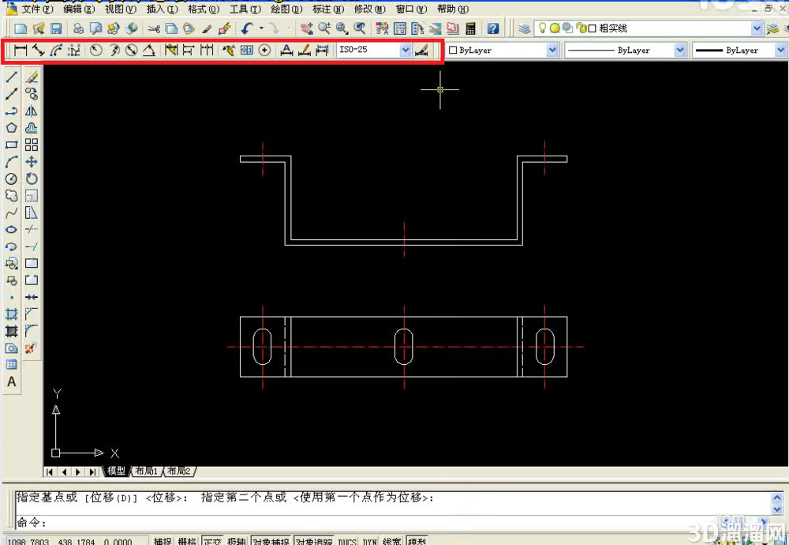Select the Multiline Text tool
789x545 pixels.
(x=12, y=381)
